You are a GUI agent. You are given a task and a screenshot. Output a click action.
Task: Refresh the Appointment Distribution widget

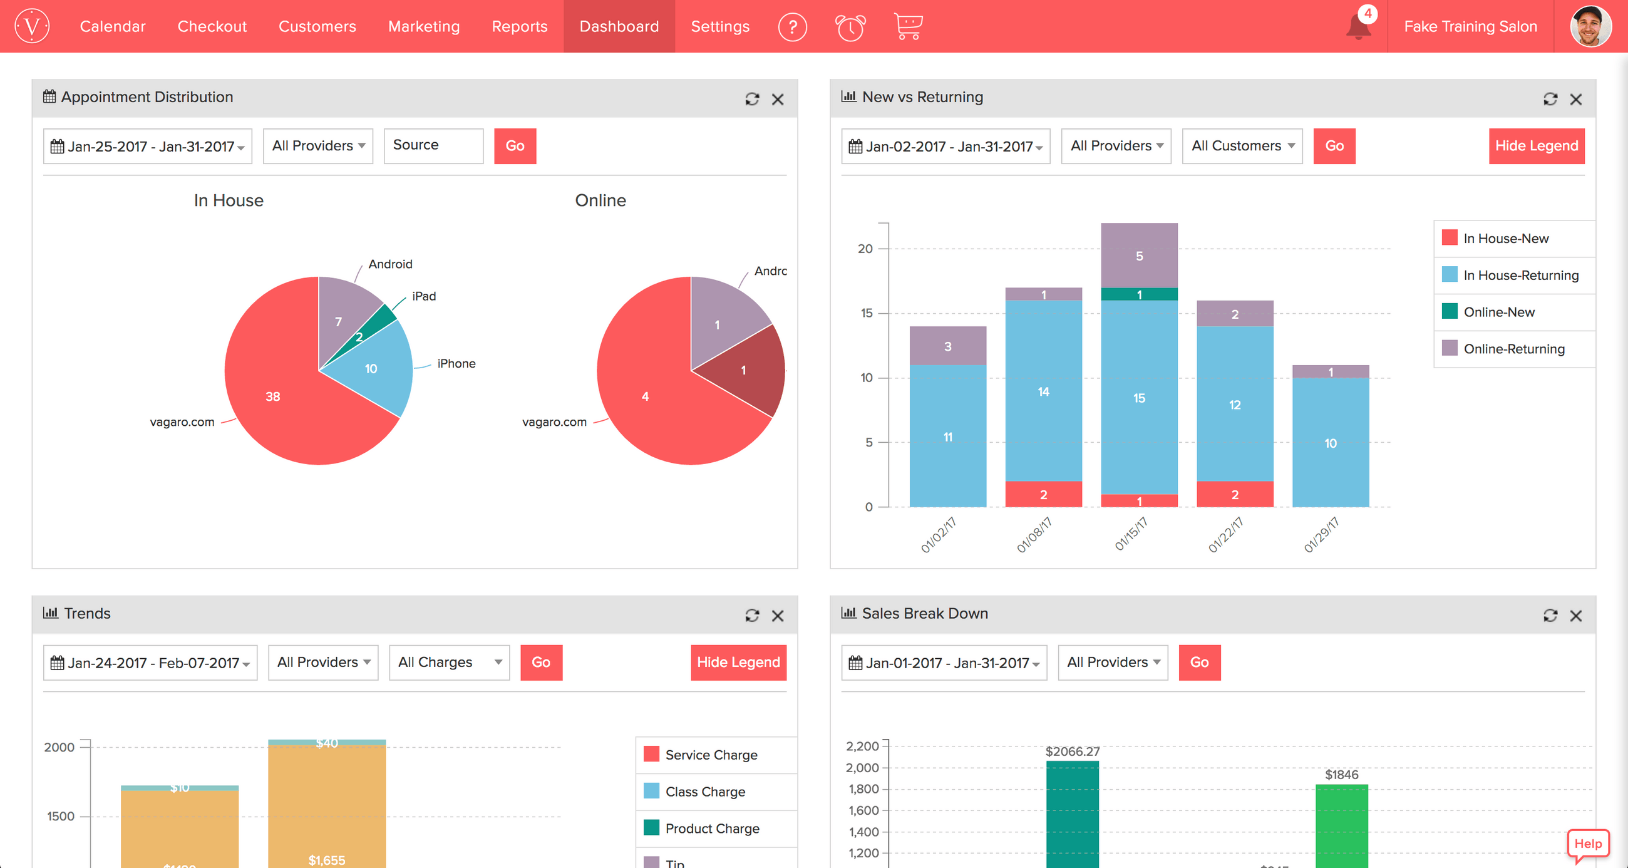(751, 99)
